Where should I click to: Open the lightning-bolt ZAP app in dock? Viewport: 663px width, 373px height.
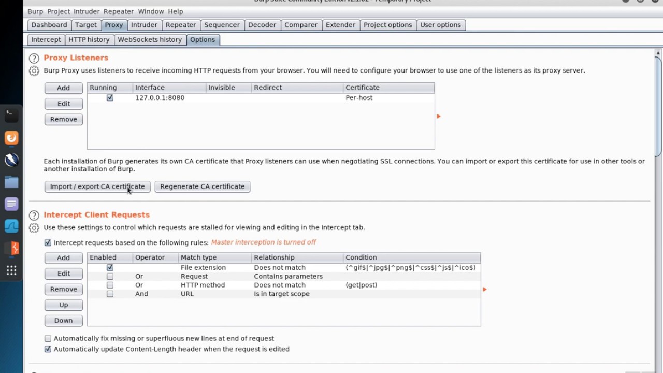[x=11, y=160]
